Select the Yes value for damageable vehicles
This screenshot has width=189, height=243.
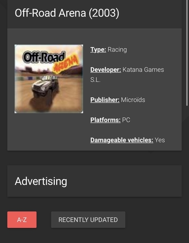[x=160, y=140]
